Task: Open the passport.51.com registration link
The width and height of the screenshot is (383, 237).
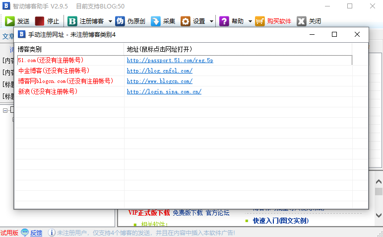Action: pos(170,61)
